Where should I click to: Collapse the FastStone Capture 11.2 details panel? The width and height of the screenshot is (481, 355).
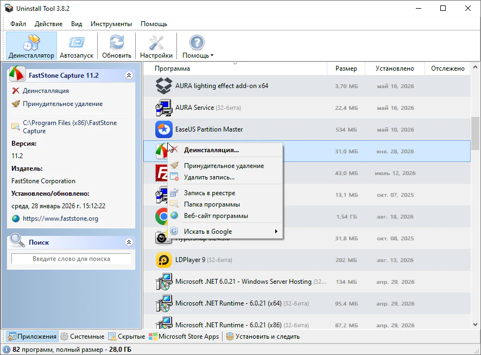click(x=129, y=75)
